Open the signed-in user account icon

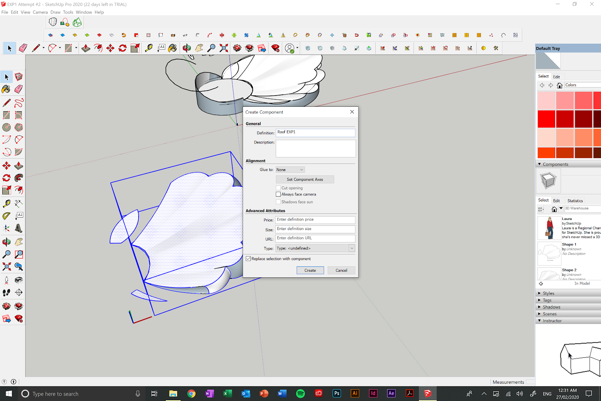pyautogui.click(x=290, y=48)
